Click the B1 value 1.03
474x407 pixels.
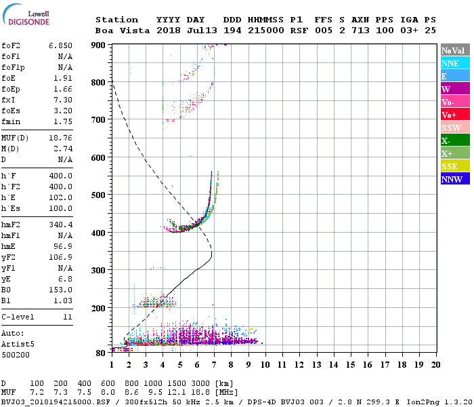[x=63, y=301]
